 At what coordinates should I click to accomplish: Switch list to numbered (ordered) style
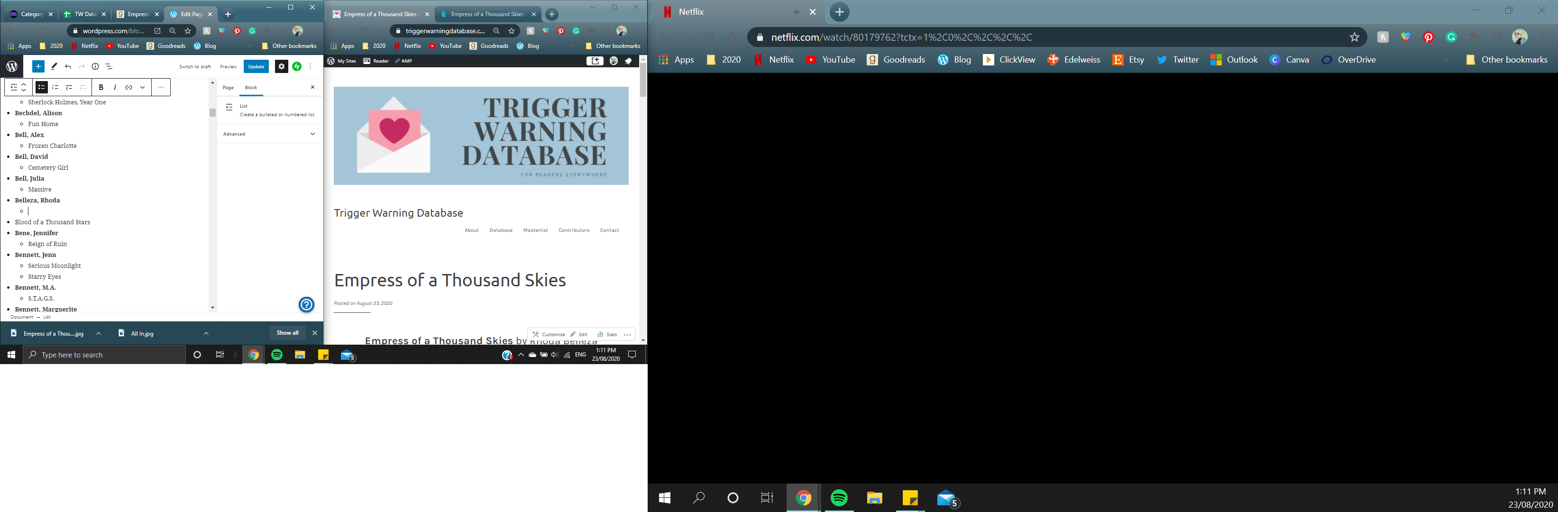click(55, 88)
